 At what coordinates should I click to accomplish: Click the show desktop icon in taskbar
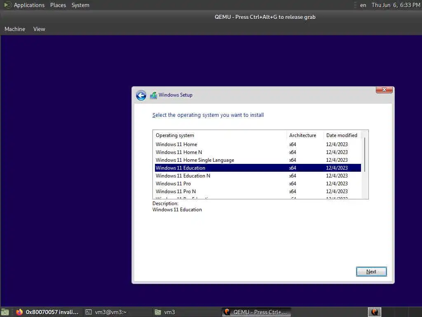click(5, 312)
